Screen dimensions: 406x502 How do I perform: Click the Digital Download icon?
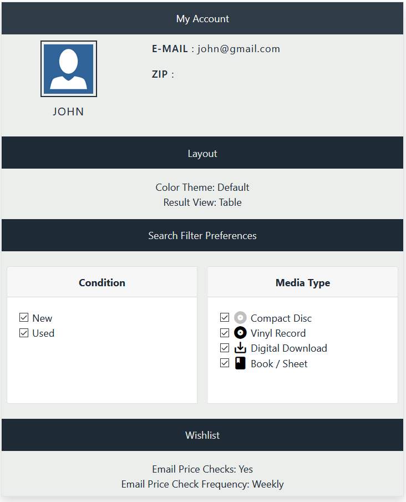pos(240,348)
